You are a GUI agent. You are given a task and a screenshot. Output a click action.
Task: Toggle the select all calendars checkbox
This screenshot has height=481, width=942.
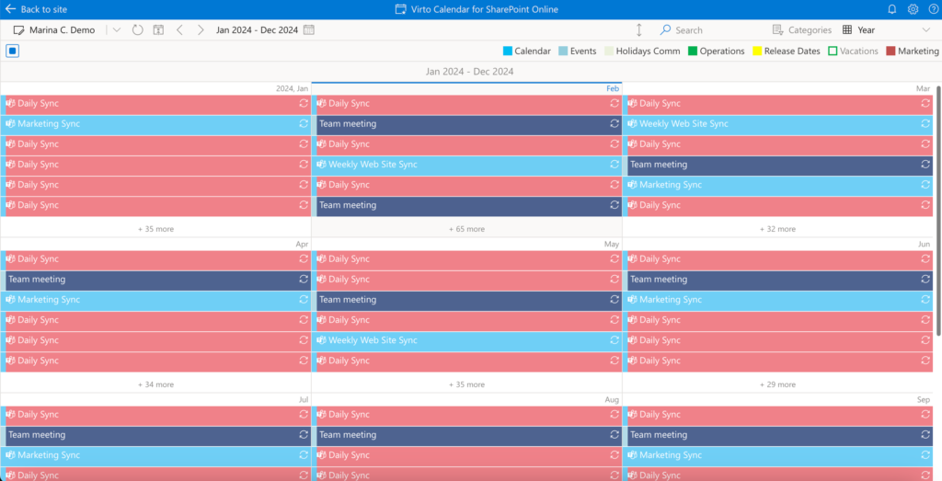13,51
